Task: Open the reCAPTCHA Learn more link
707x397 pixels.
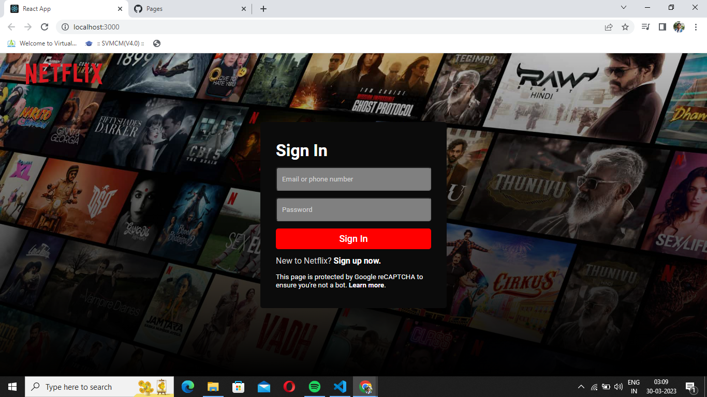Action: pyautogui.click(x=366, y=285)
